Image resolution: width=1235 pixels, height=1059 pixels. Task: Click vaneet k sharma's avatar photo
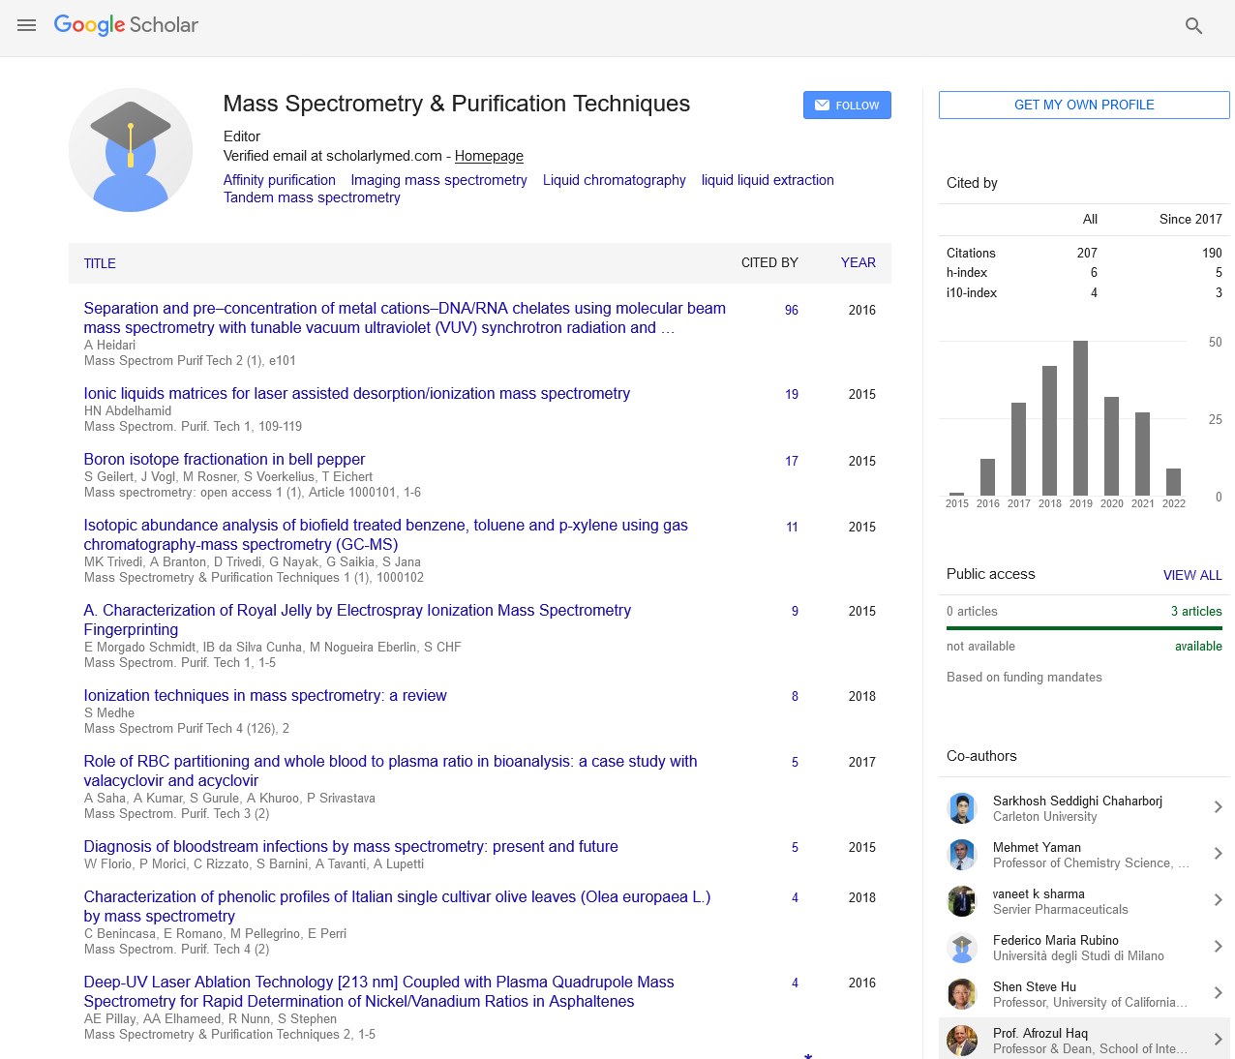(961, 900)
